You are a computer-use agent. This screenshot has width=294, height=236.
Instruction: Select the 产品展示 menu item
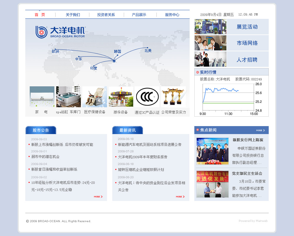point(139,15)
